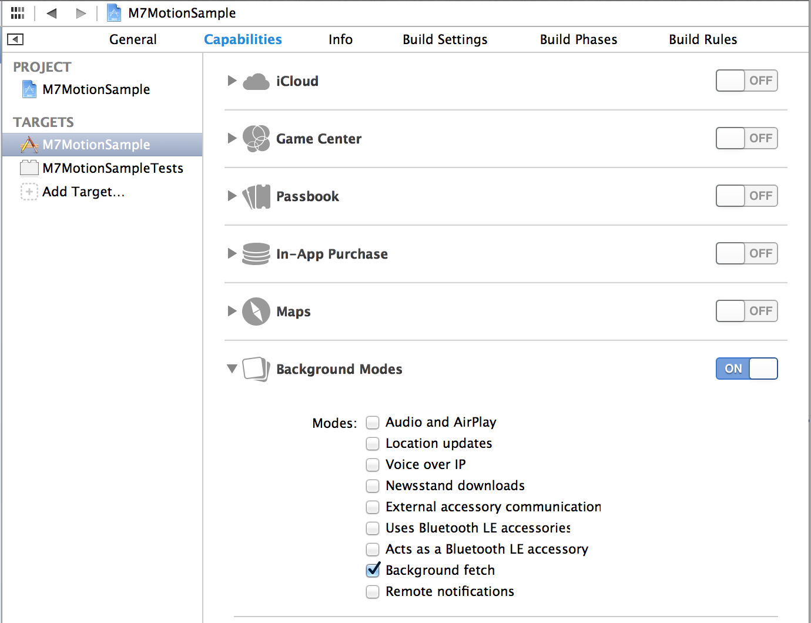Click the Passbook tickets icon
811x623 pixels.
click(256, 196)
